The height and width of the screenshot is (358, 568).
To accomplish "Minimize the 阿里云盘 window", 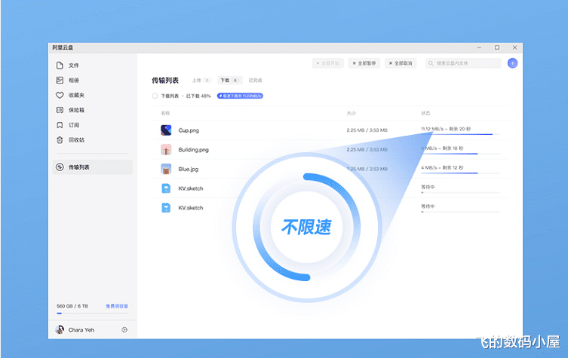I will (x=479, y=47).
